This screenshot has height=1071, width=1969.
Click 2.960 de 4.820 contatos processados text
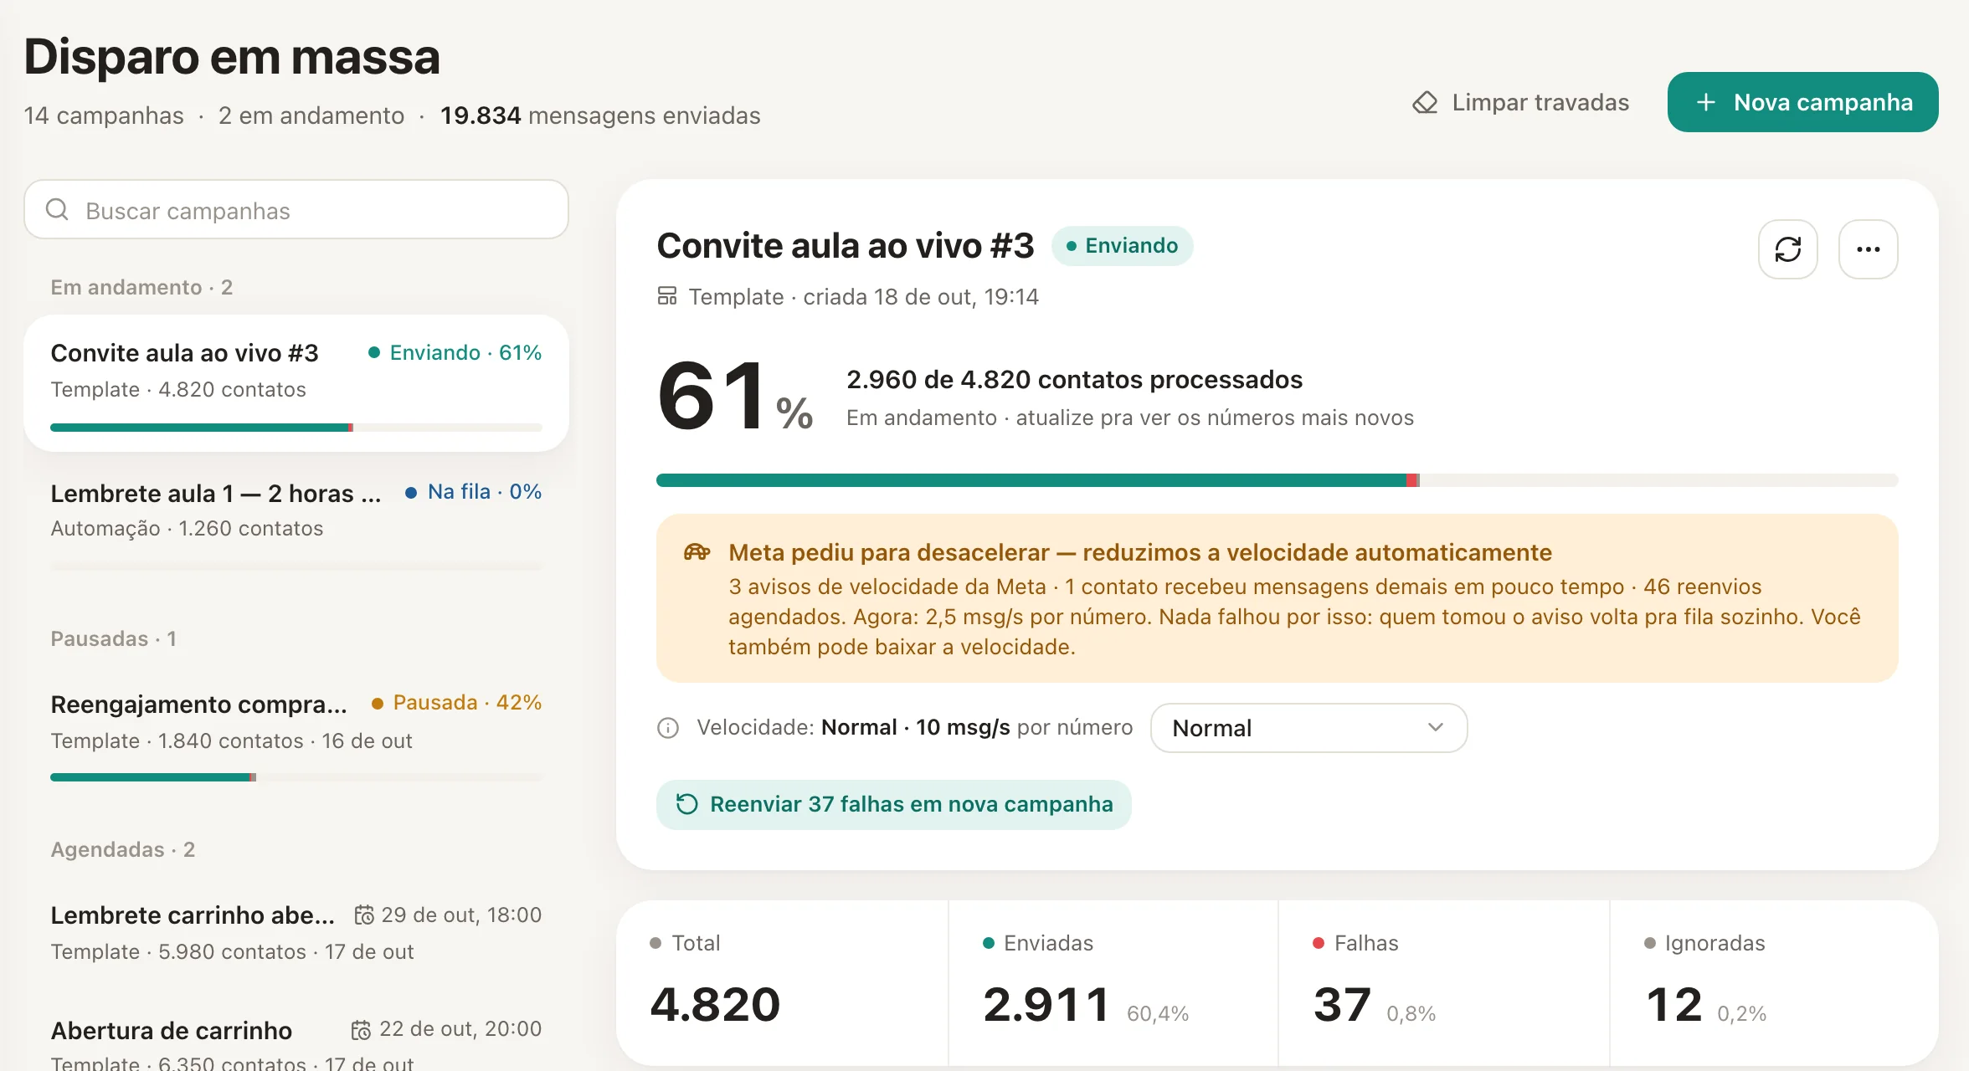(1074, 380)
